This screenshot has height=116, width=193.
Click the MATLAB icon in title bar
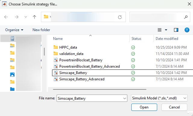click(4, 4)
